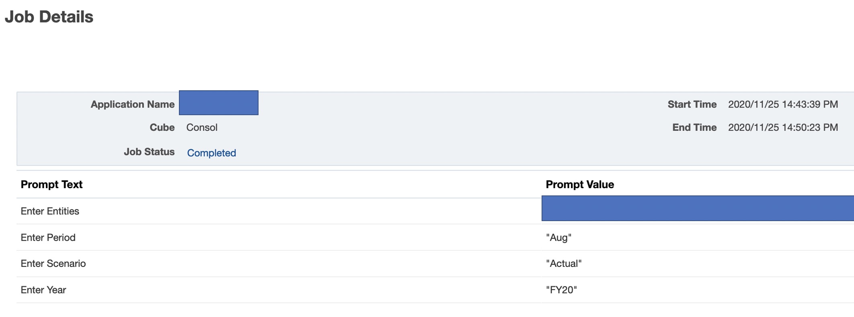Viewport: 854px width, 317px height.
Task: Click the End Time timestamp value
Action: (783, 128)
